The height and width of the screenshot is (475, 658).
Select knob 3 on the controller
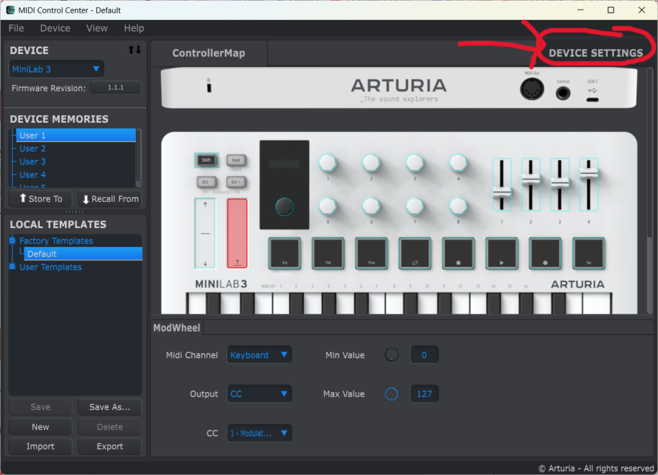(414, 163)
